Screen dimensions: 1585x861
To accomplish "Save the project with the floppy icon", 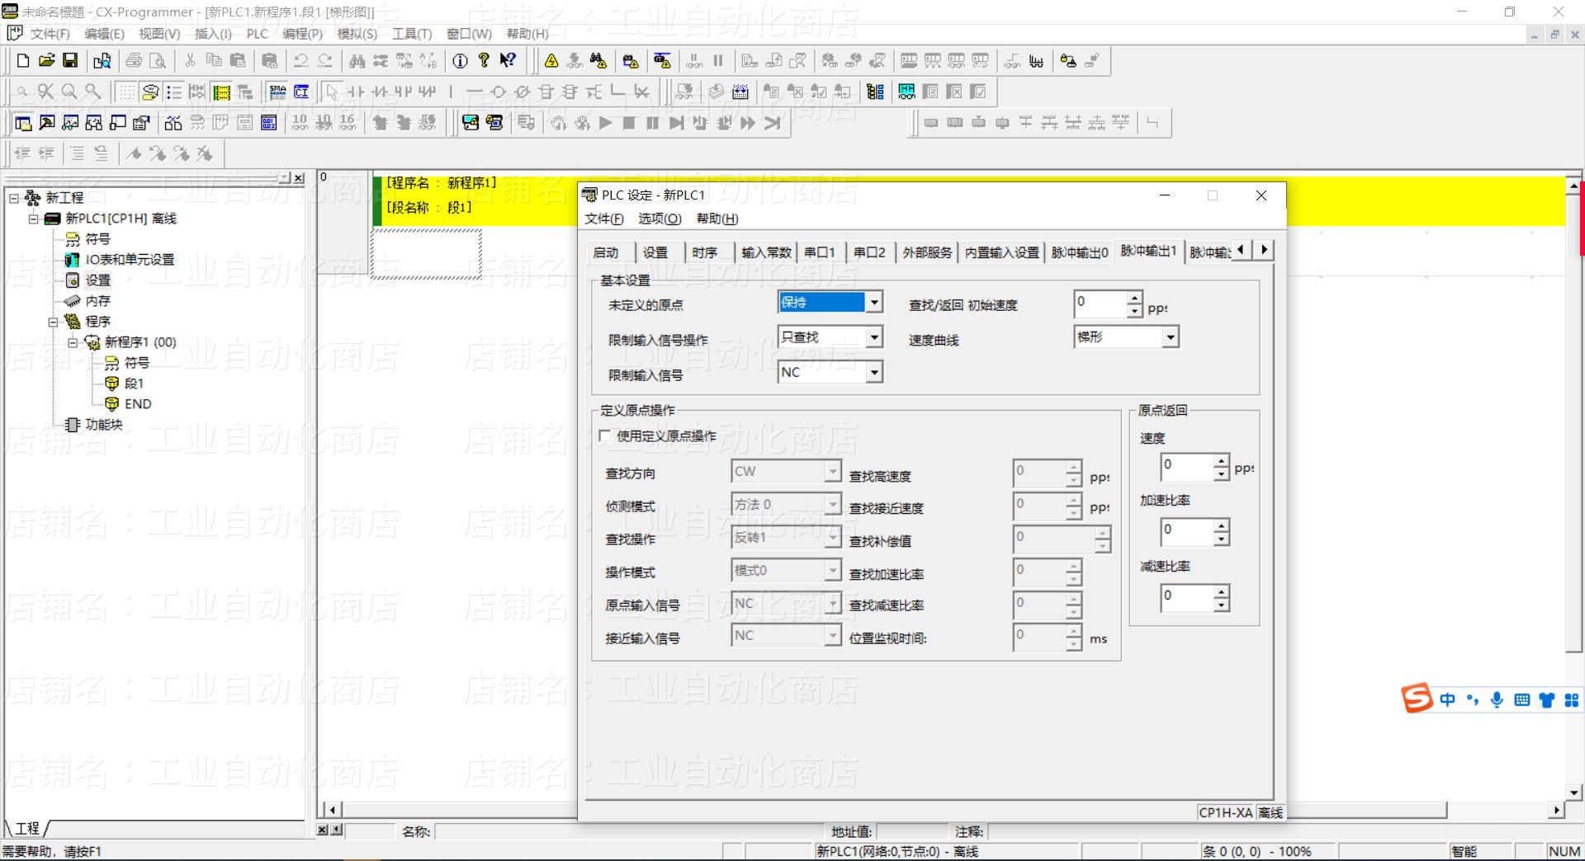I will (x=70, y=61).
